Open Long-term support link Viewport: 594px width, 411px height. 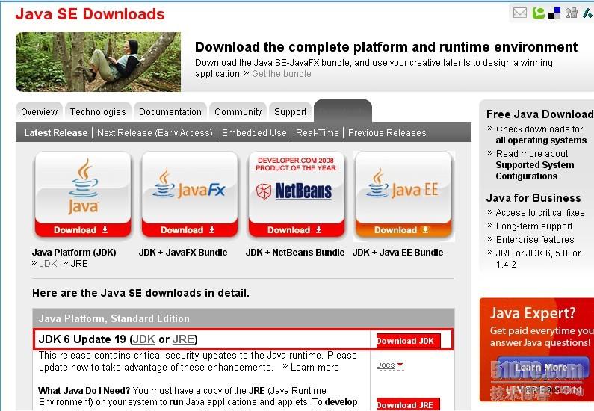coord(534,226)
